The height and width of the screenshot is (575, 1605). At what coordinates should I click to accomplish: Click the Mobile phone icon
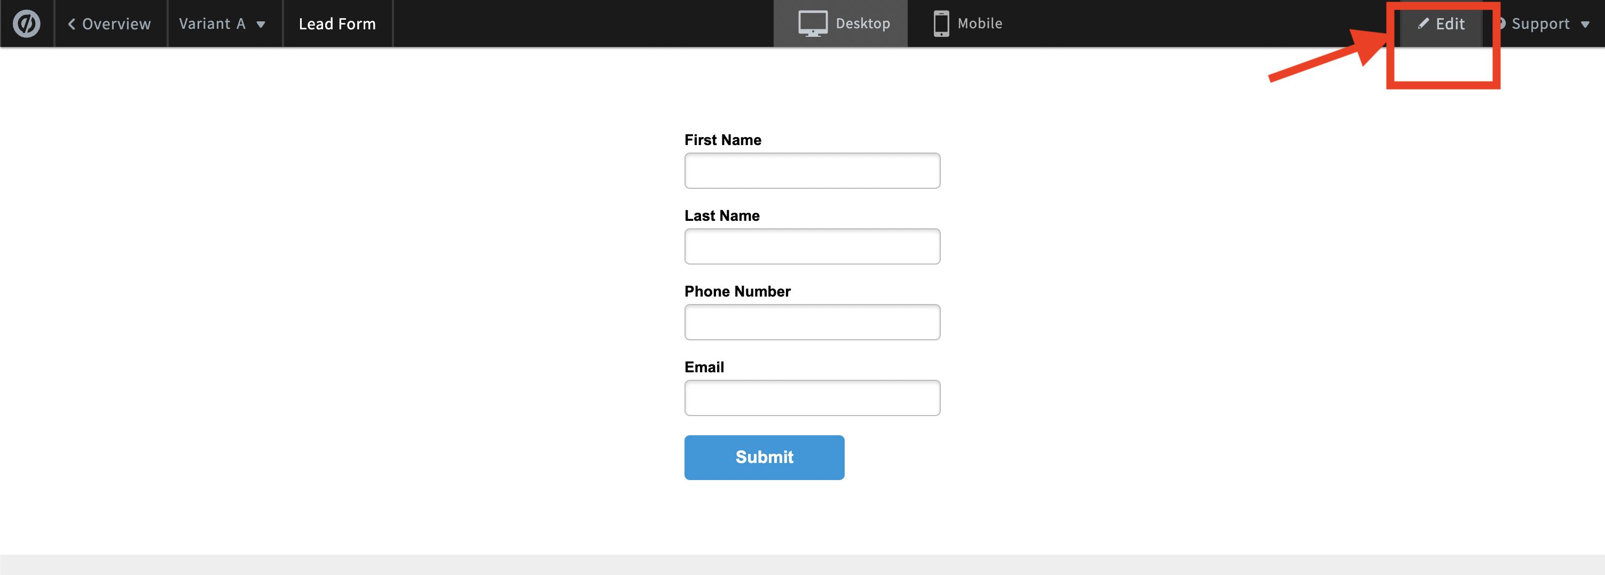pyautogui.click(x=941, y=23)
